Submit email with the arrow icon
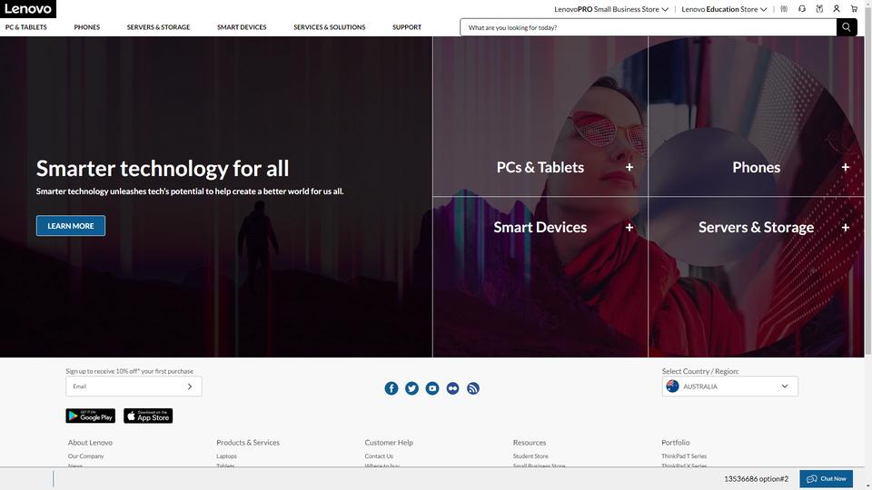 point(190,387)
